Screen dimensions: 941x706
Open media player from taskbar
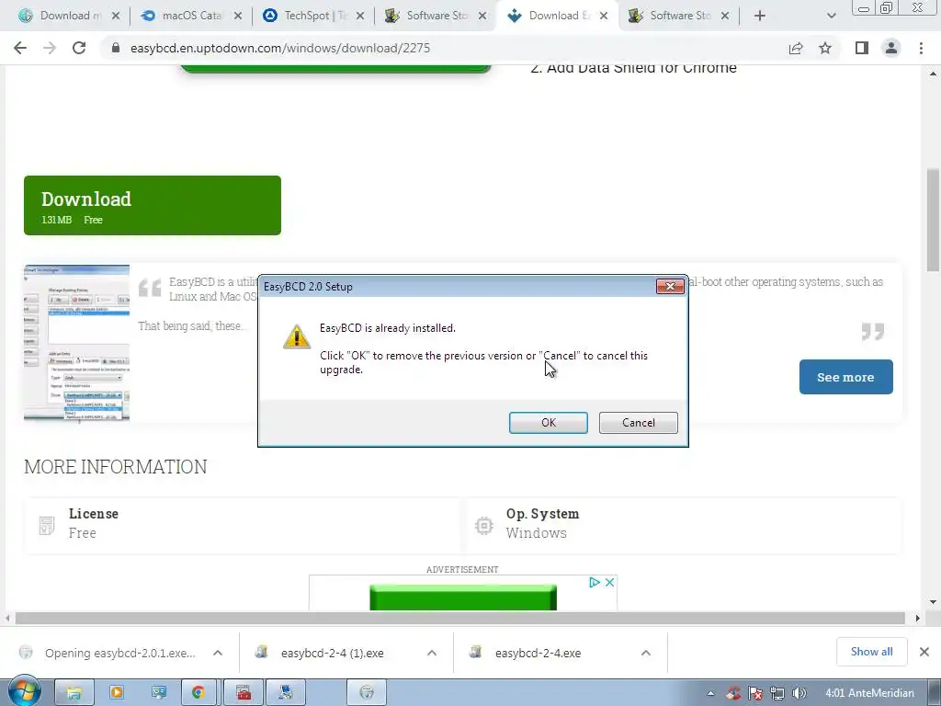point(117,693)
